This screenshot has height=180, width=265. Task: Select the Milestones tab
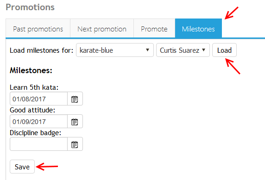[198, 29]
